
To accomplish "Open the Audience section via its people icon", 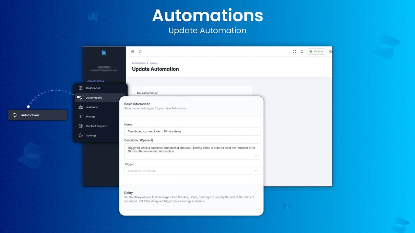I will pos(80,107).
